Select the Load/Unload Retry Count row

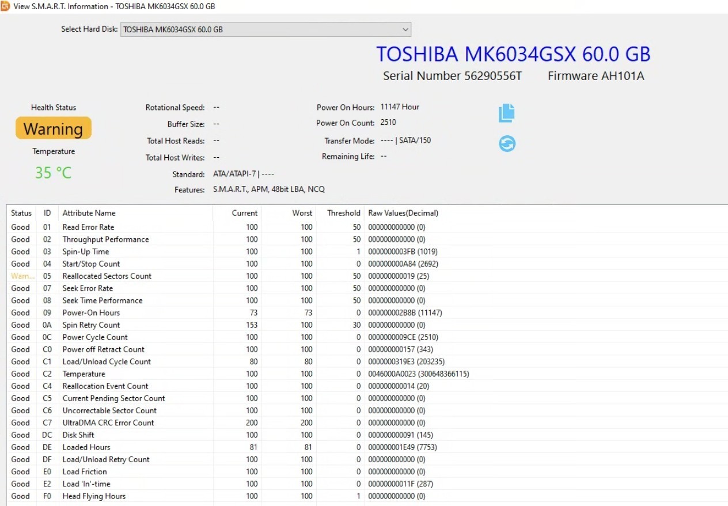[x=367, y=459]
